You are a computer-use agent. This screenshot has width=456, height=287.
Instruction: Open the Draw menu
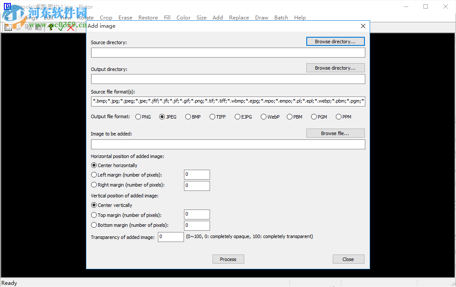click(x=262, y=18)
